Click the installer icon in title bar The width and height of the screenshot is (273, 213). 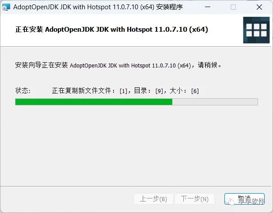point(6,7)
